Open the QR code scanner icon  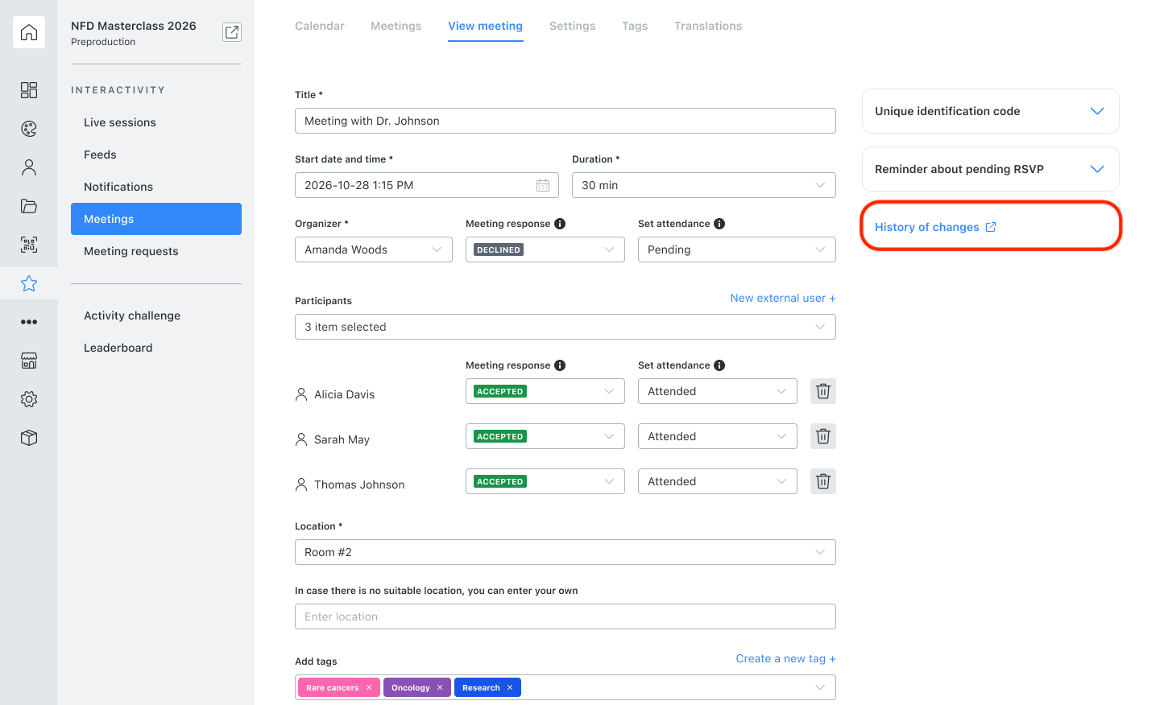(29, 245)
